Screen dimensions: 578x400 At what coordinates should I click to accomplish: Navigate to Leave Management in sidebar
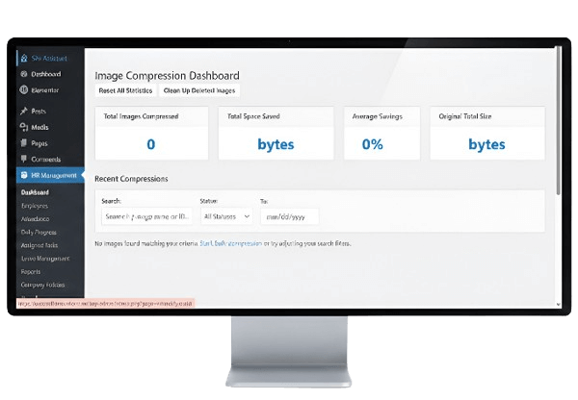click(x=43, y=259)
